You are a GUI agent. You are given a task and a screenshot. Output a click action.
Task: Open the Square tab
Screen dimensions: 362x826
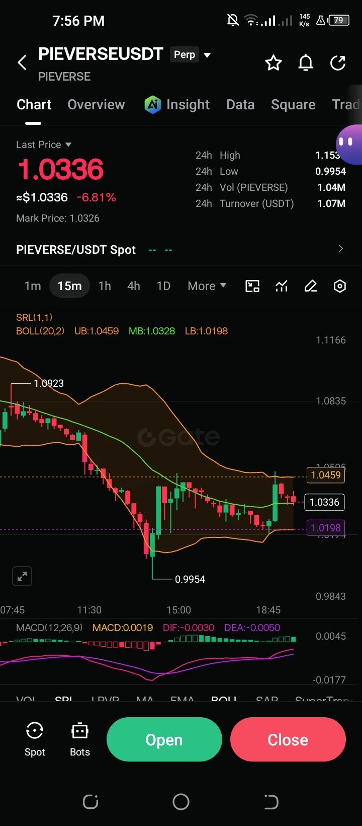tap(293, 104)
